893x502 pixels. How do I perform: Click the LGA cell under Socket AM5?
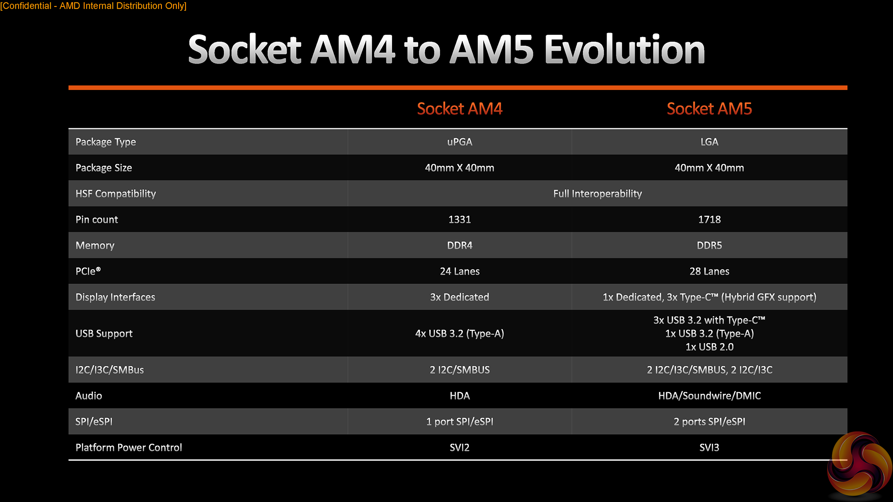709,142
